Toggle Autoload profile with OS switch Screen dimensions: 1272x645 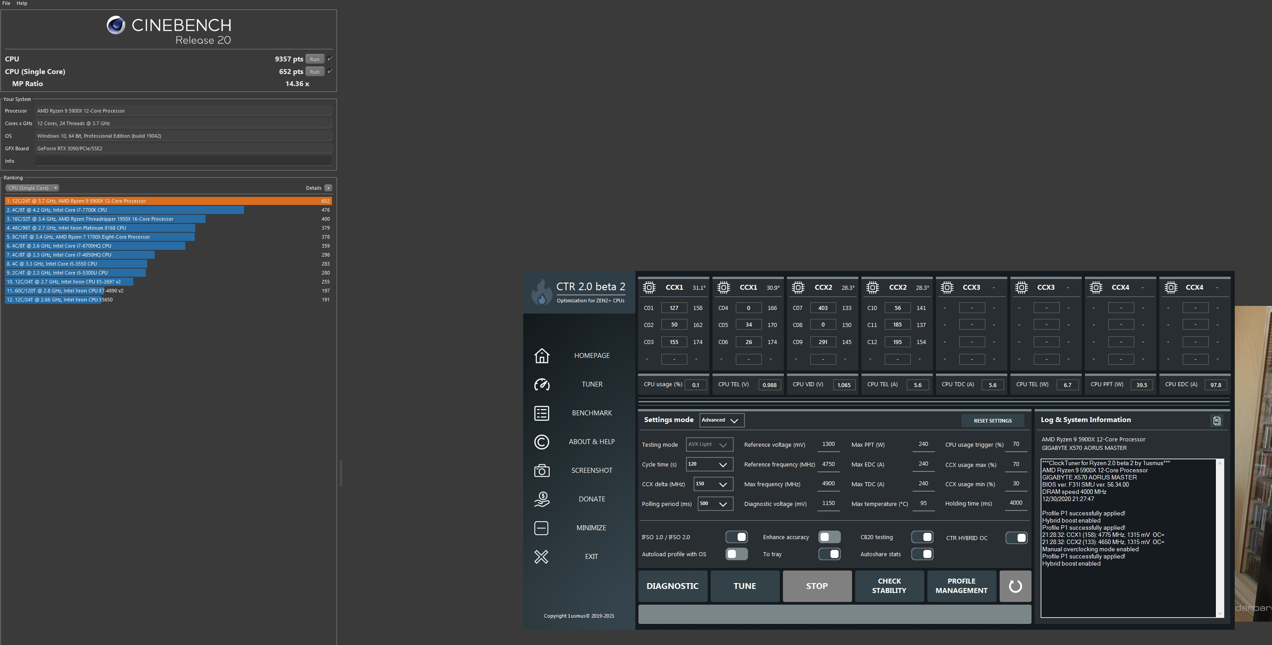(736, 554)
